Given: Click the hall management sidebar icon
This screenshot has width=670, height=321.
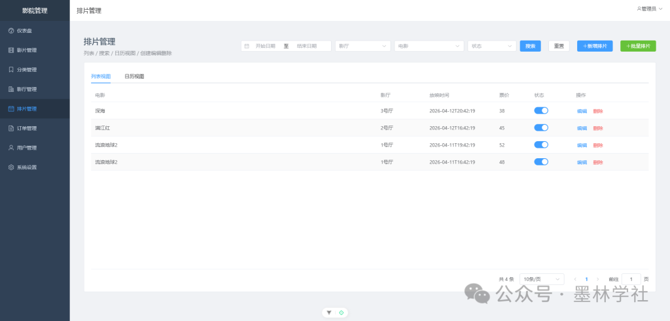Looking at the screenshot, I should [11, 89].
